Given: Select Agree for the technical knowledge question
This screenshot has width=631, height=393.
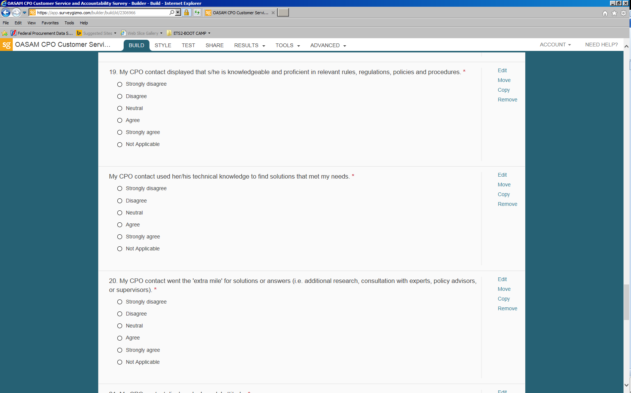Looking at the screenshot, I should click(x=120, y=225).
